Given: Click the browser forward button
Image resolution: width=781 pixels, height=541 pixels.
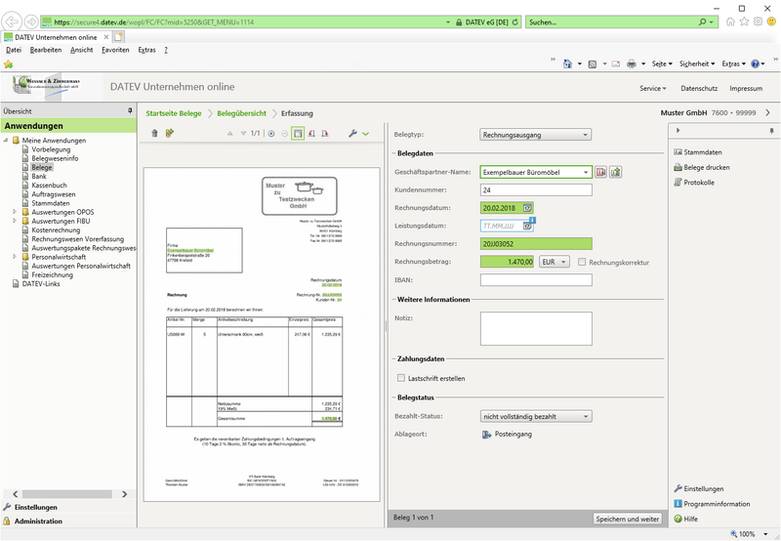Looking at the screenshot, I should click(x=31, y=21).
